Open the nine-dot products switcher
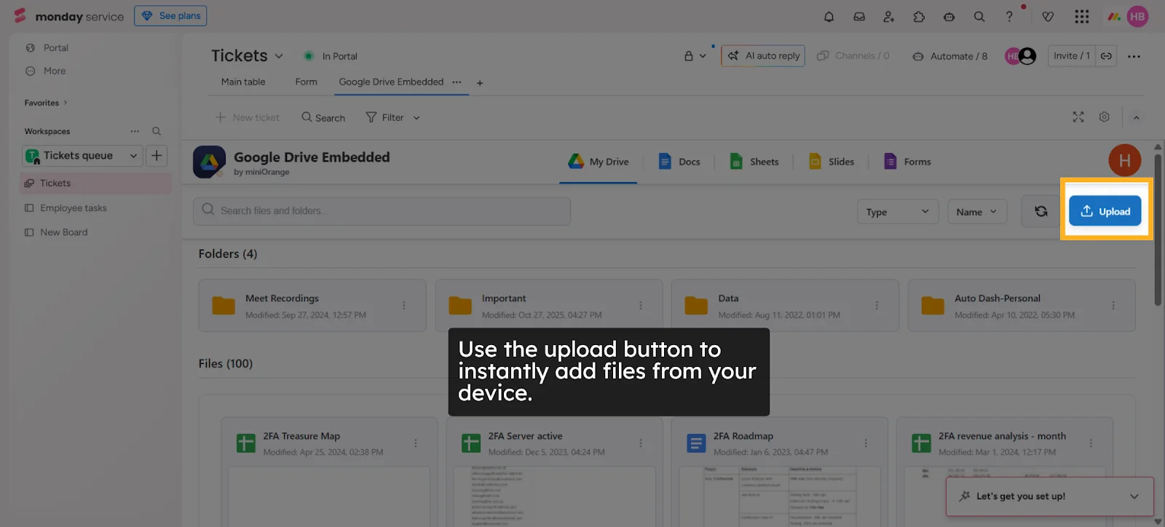This screenshot has width=1165, height=527. (x=1082, y=16)
